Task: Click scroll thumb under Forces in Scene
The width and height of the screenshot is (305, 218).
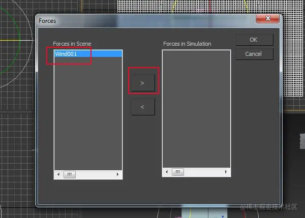Action: pyautogui.click(x=70, y=174)
